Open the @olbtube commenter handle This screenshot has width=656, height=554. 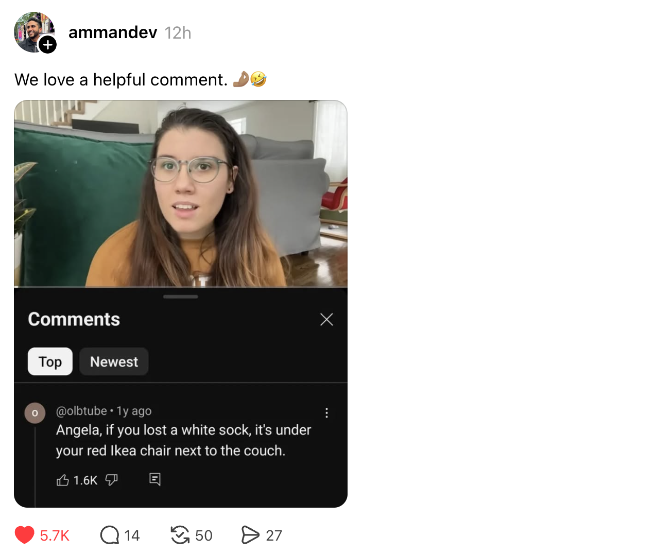point(81,411)
